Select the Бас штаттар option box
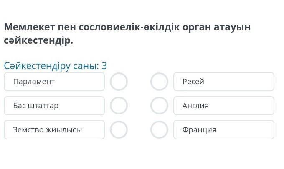This screenshot has height=169, width=284. (54, 106)
